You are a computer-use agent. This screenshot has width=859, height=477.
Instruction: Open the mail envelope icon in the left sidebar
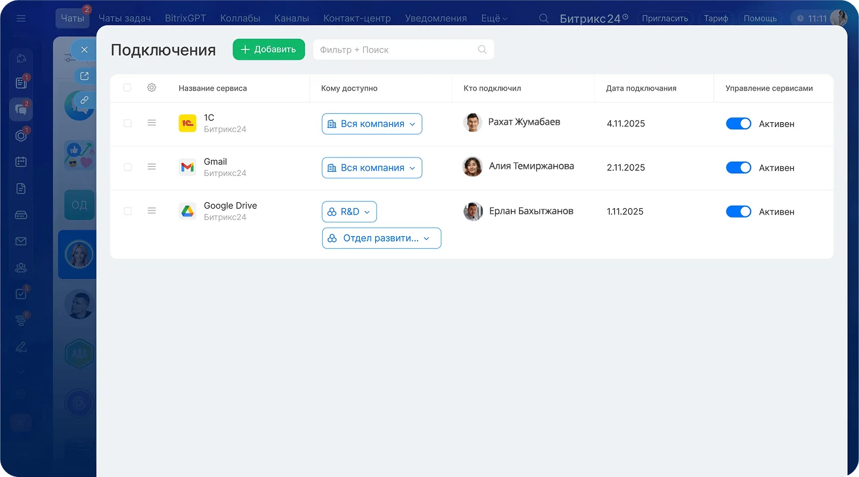21,241
